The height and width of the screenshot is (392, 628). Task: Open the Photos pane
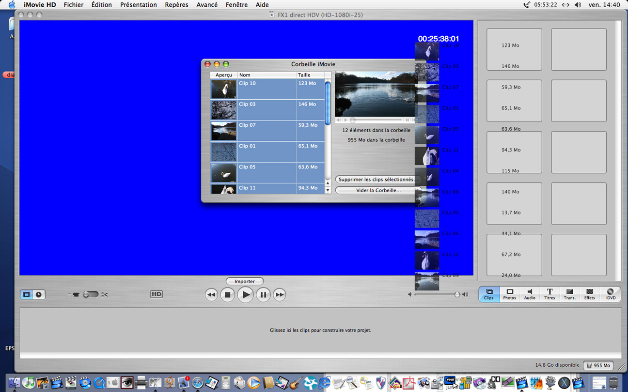(509, 294)
